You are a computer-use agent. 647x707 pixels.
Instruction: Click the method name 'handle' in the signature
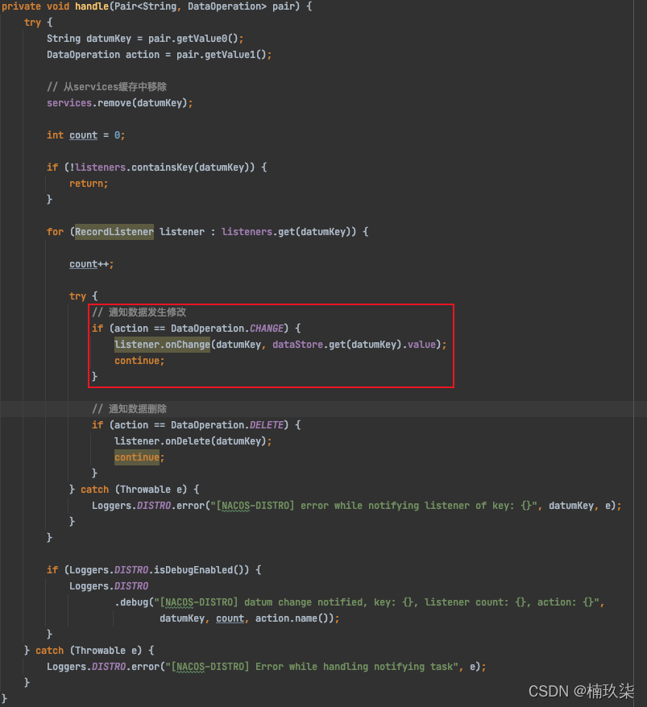coord(92,6)
